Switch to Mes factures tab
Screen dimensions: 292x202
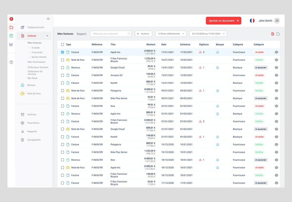[65, 34]
